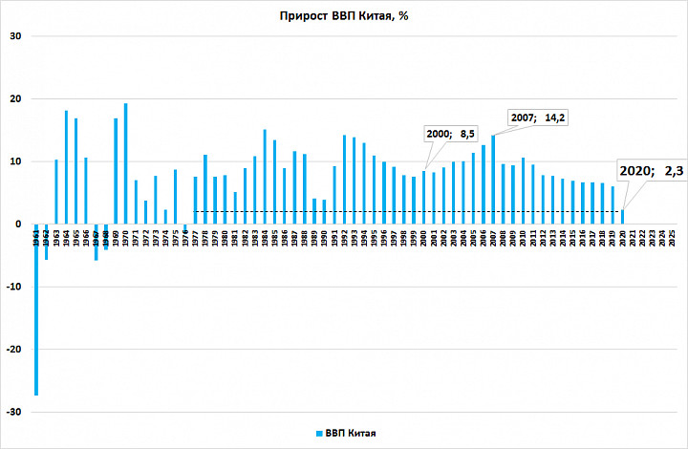The height and width of the screenshot is (449, 688).
Task: Click the x-axis year label '1963'
Action: (x=56, y=238)
